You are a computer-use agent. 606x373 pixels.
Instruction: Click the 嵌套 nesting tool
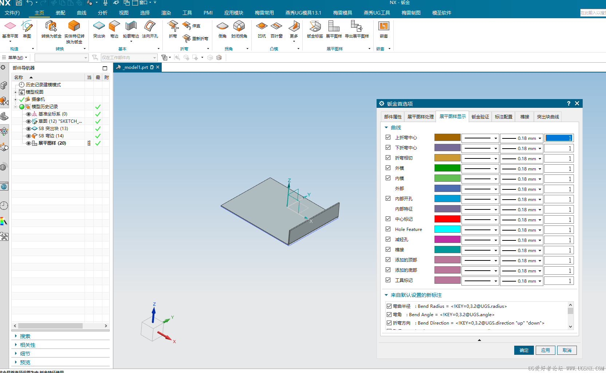pos(384,29)
